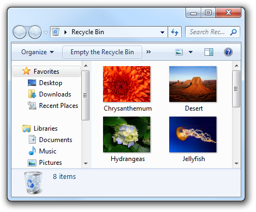Click the Libraries folder icon

pos(27,129)
